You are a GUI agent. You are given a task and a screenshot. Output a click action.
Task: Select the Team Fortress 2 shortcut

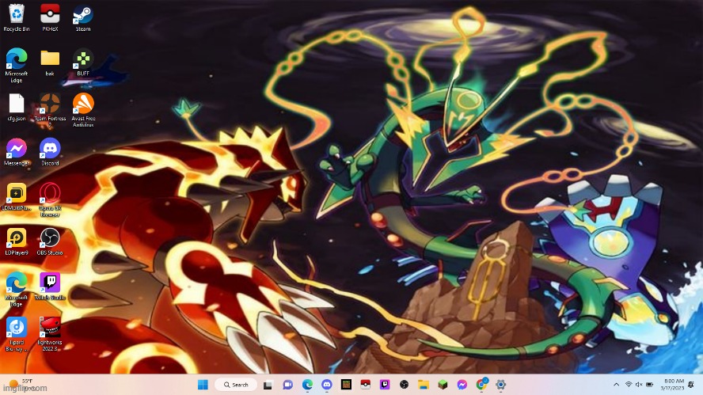pyautogui.click(x=50, y=110)
